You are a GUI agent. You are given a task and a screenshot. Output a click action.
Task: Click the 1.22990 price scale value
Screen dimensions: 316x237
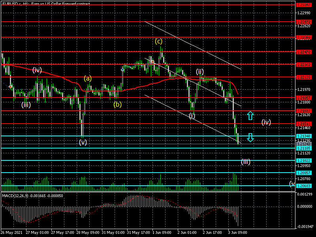[304, 13]
